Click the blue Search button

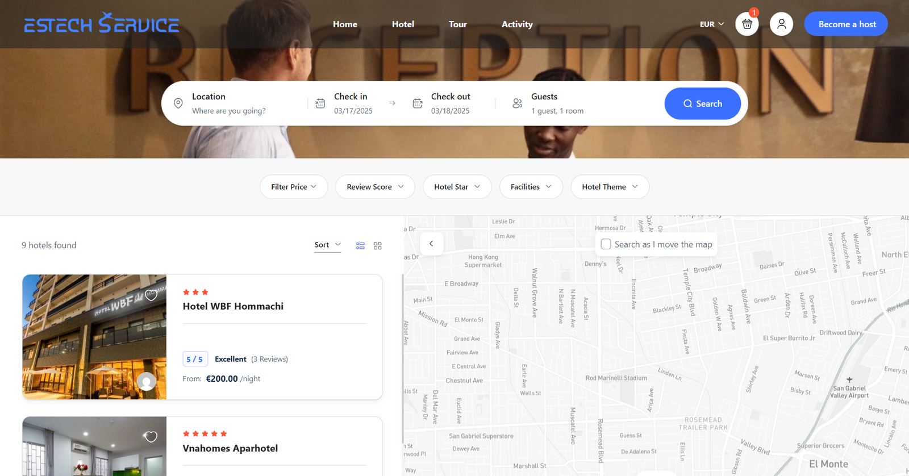click(702, 103)
